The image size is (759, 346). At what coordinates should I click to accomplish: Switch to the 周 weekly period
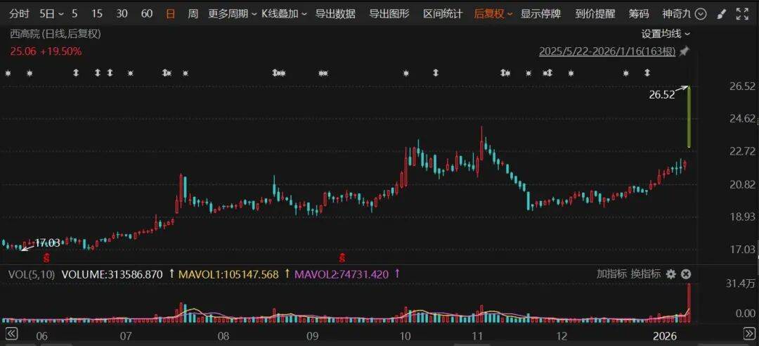(193, 13)
